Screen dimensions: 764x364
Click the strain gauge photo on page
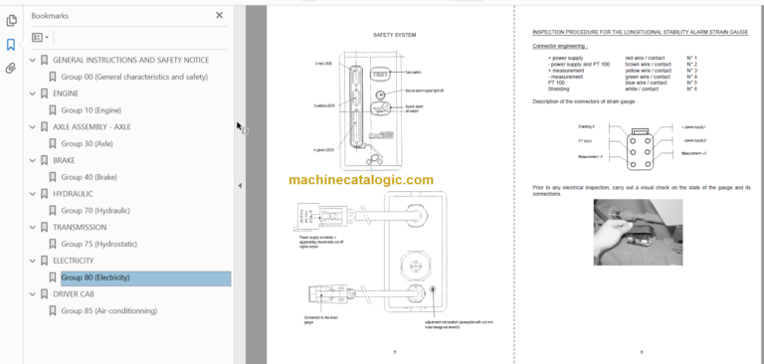(638, 232)
